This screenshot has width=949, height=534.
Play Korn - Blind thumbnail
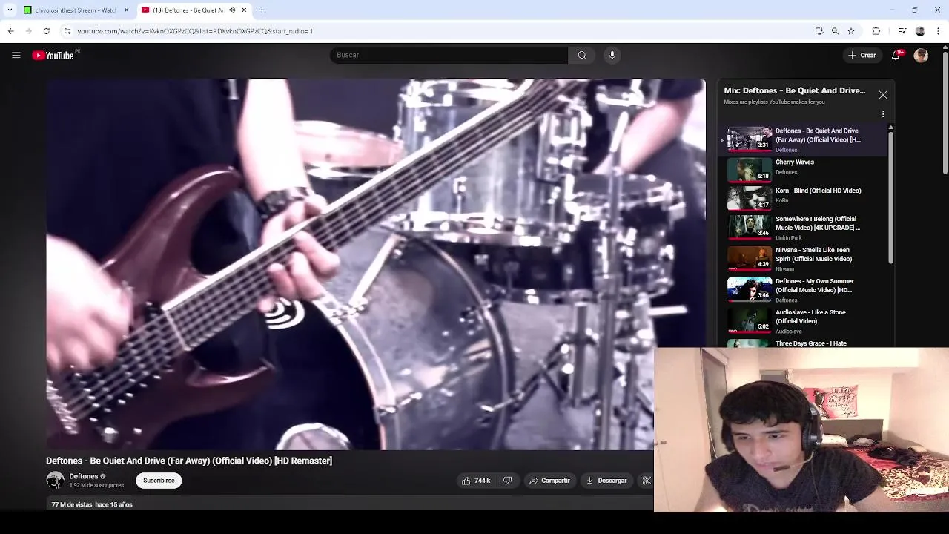[x=750, y=198]
